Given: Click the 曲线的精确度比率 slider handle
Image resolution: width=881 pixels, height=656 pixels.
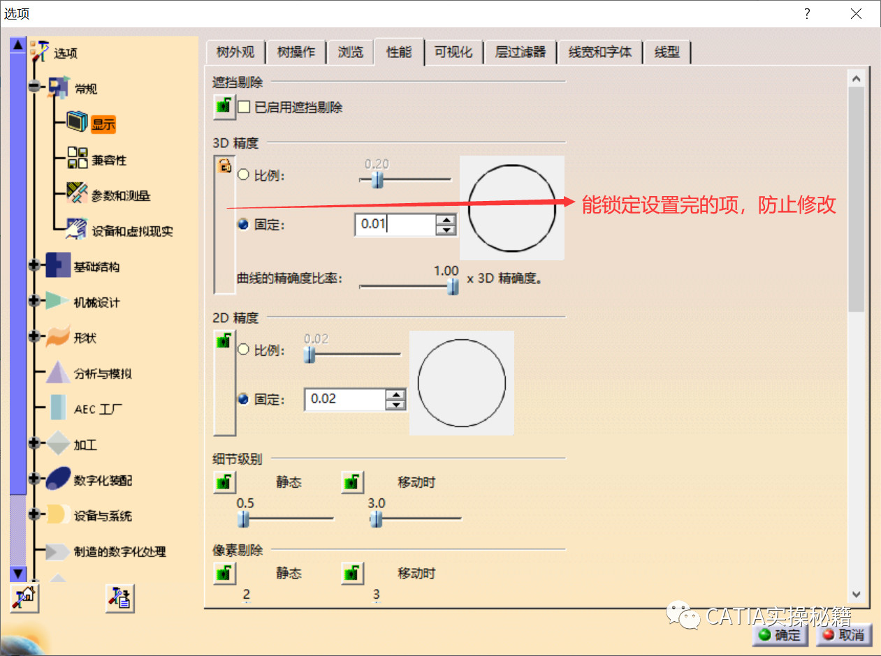Looking at the screenshot, I should point(453,285).
